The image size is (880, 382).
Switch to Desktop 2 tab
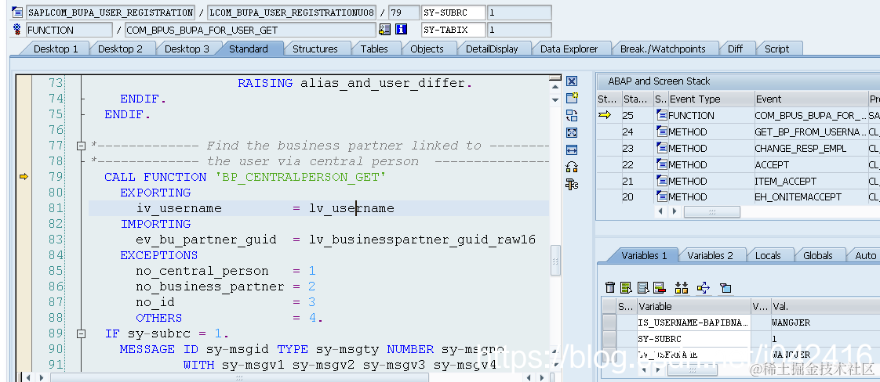[120, 49]
